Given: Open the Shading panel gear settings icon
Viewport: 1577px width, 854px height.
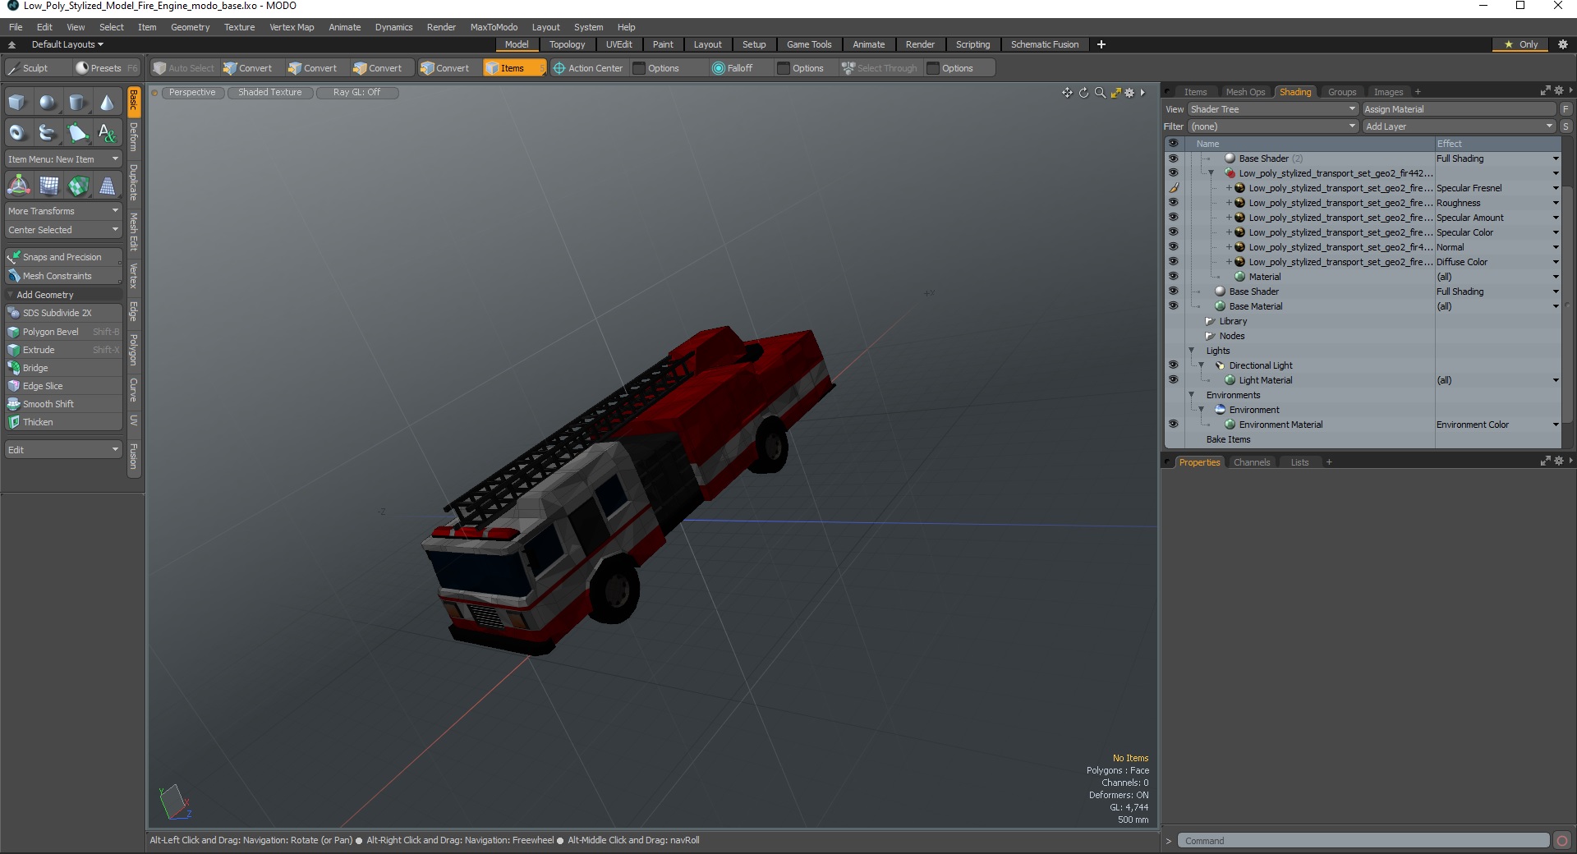Looking at the screenshot, I should (x=1558, y=91).
